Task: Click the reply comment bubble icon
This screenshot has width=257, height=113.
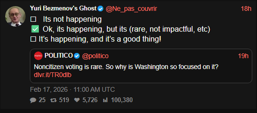Action: coord(33,100)
